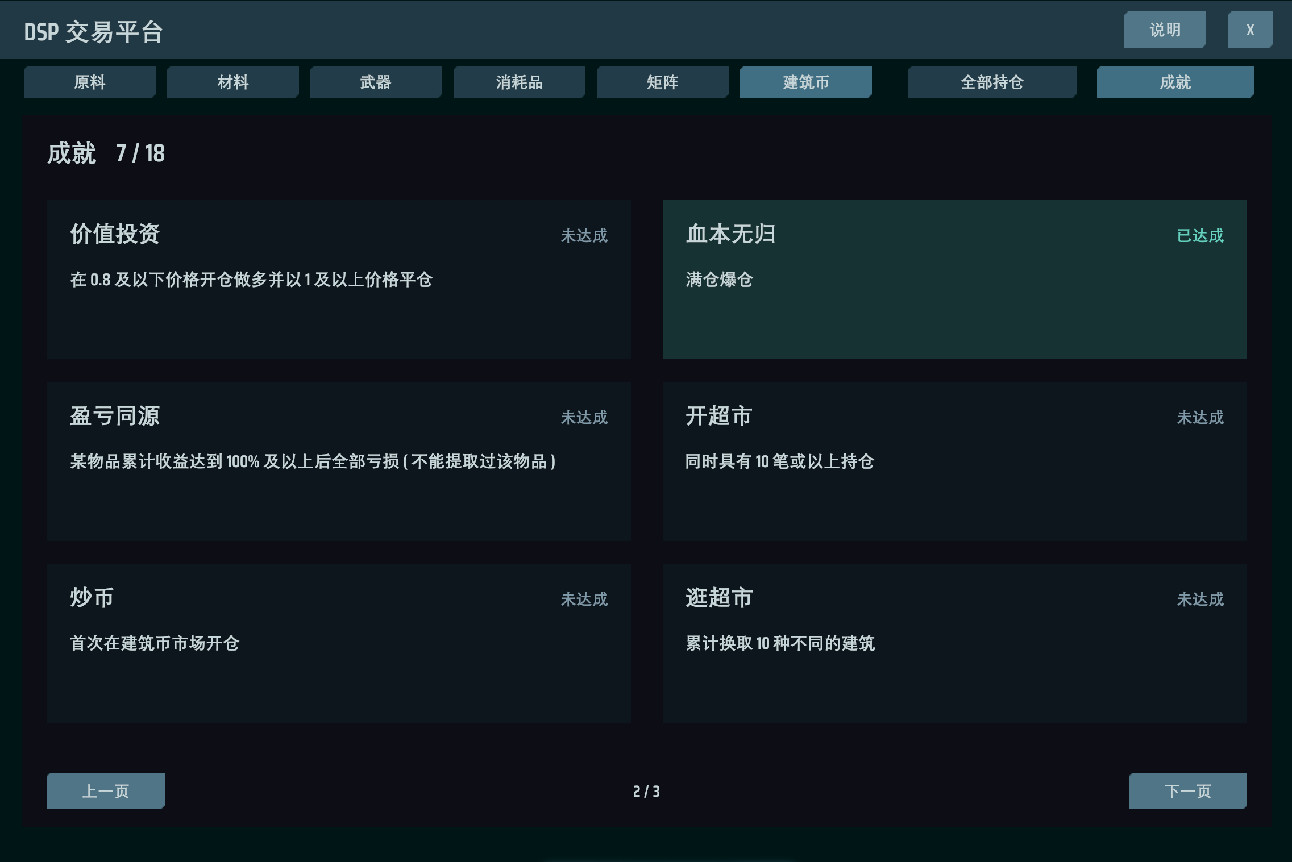Click the 盈亏同源 achievement title
This screenshot has height=862, width=1292.
point(115,415)
